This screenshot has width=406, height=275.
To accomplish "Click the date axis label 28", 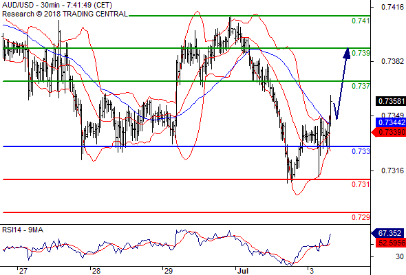I will click(x=96, y=271).
